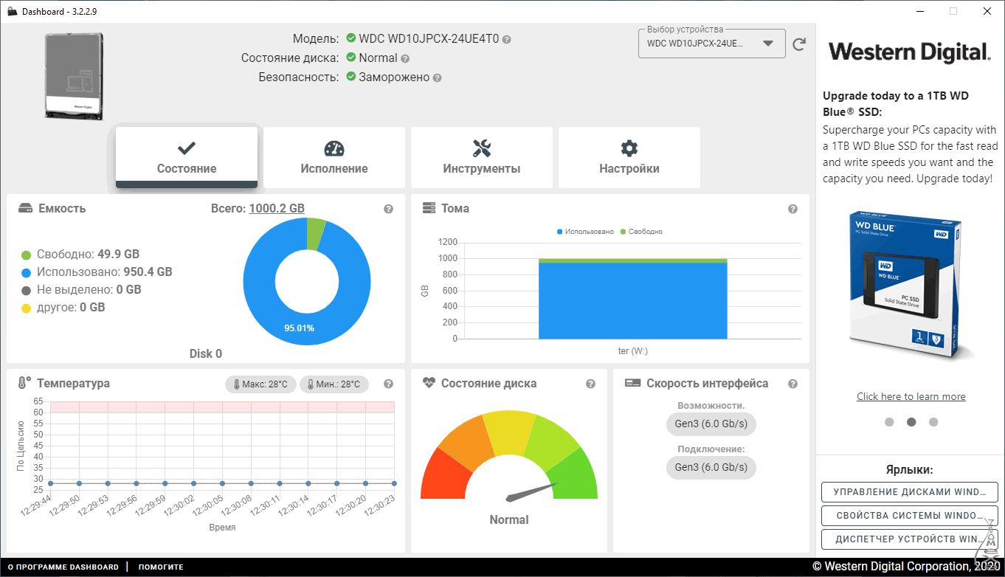Image resolution: width=1005 pixels, height=577 pixels.
Task: Open the Состояние tab
Action: coord(187,157)
